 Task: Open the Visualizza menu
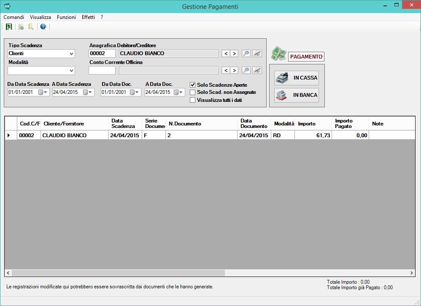click(x=40, y=17)
